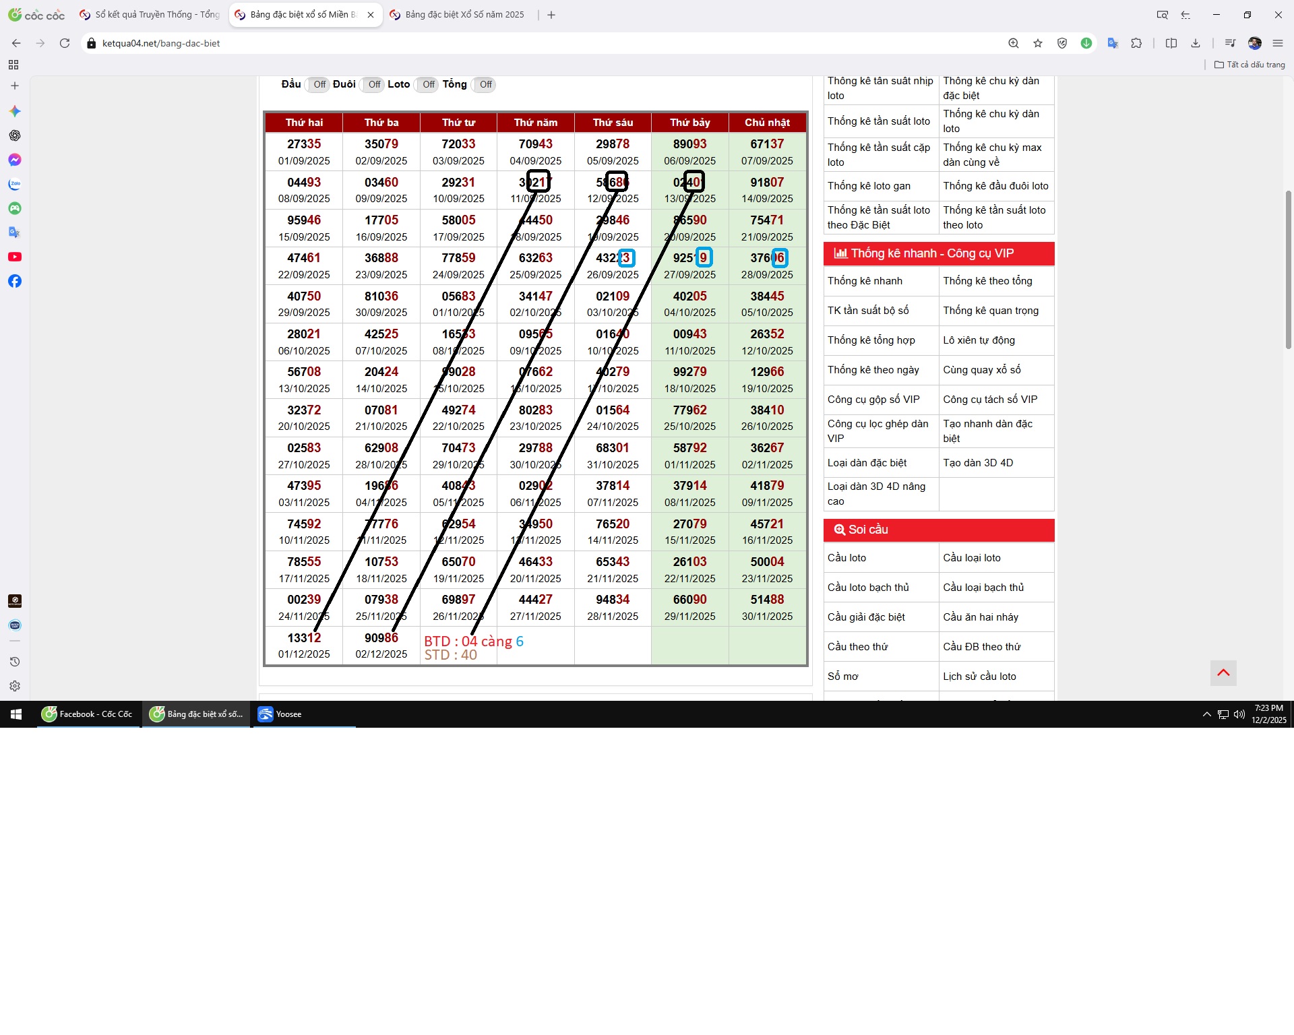Viewport: 1294px width, 1035px height.
Task: Open the Tất cả dấu trang bookmarks folder
Action: point(1250,65)
